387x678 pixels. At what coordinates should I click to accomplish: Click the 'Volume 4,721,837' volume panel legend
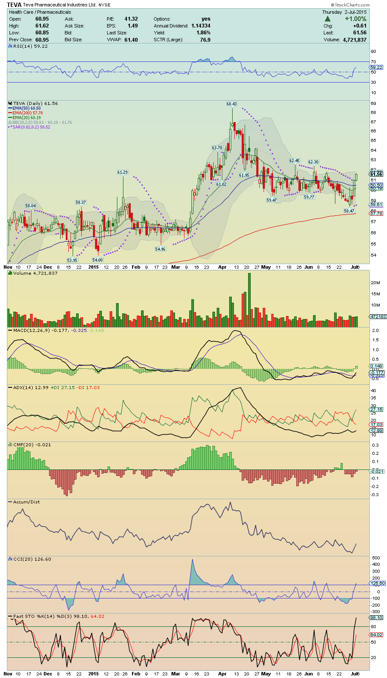(33, 273)
